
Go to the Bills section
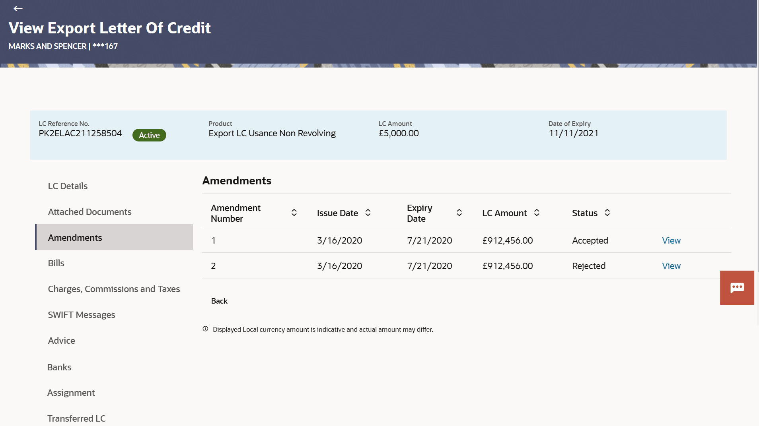click(x=56, y=263)
